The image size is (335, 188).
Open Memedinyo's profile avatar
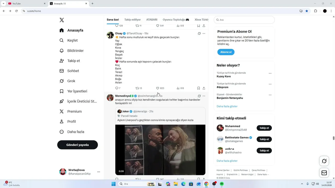[110, 98]
